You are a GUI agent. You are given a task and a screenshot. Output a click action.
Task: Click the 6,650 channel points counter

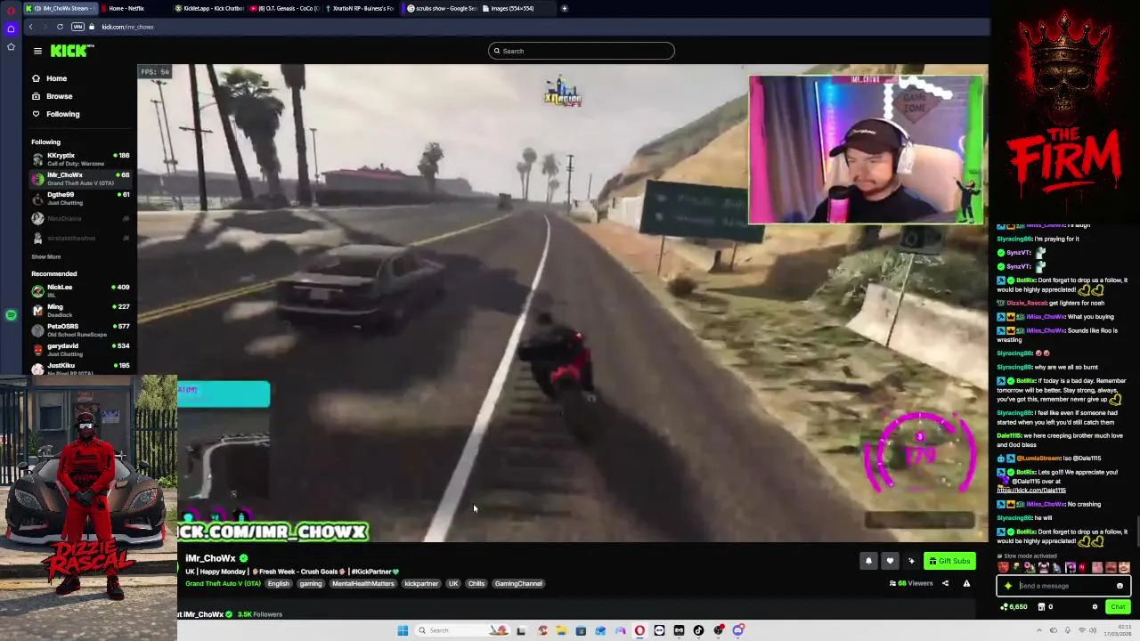[1014, 607]
